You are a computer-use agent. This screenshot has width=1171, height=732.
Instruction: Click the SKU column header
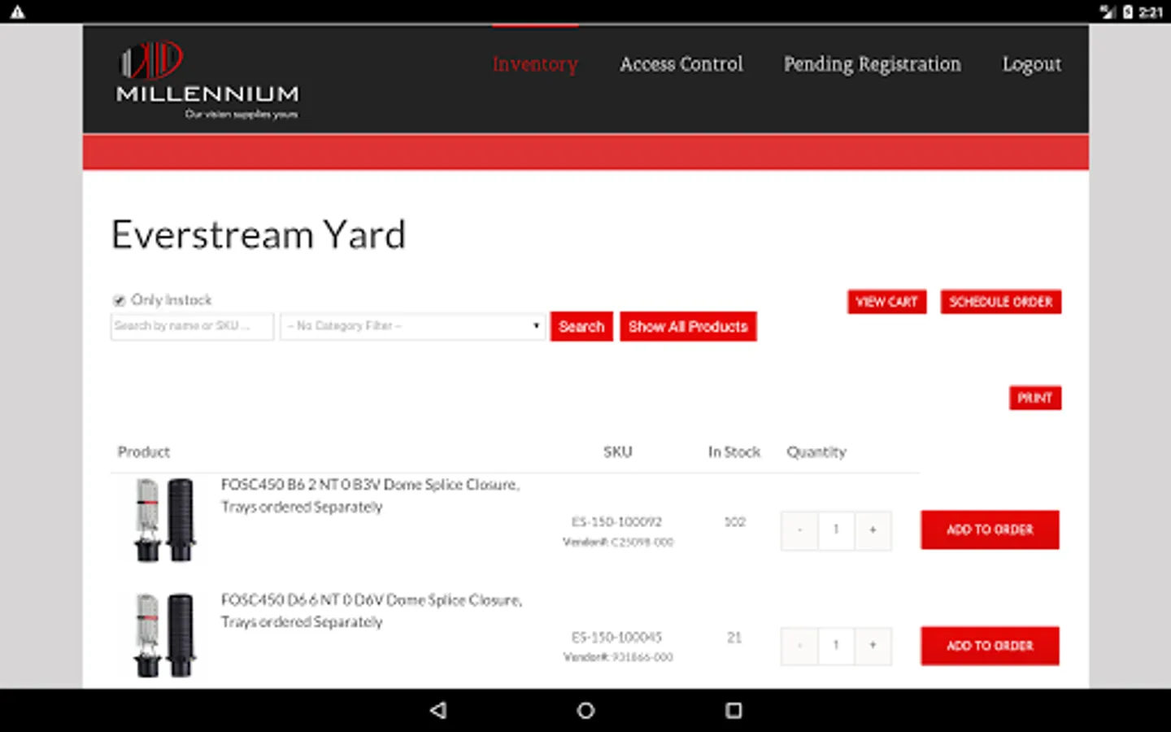[618, 452]
